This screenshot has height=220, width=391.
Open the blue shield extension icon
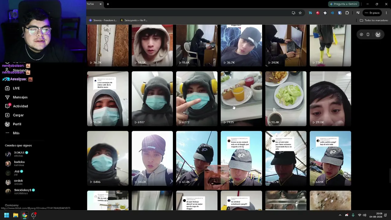pos(340,13)
